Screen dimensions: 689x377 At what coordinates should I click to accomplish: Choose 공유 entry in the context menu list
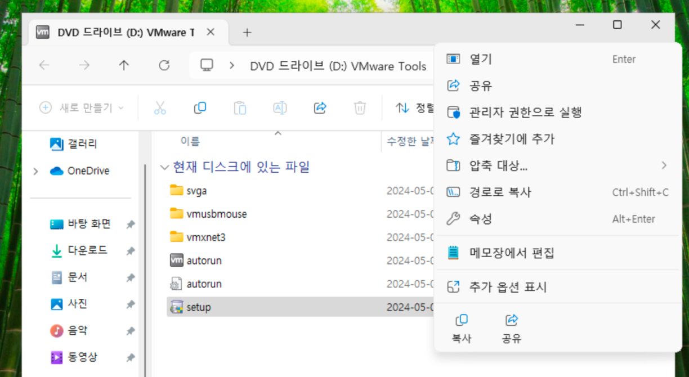pyautogui.click(x=558, y=86)
